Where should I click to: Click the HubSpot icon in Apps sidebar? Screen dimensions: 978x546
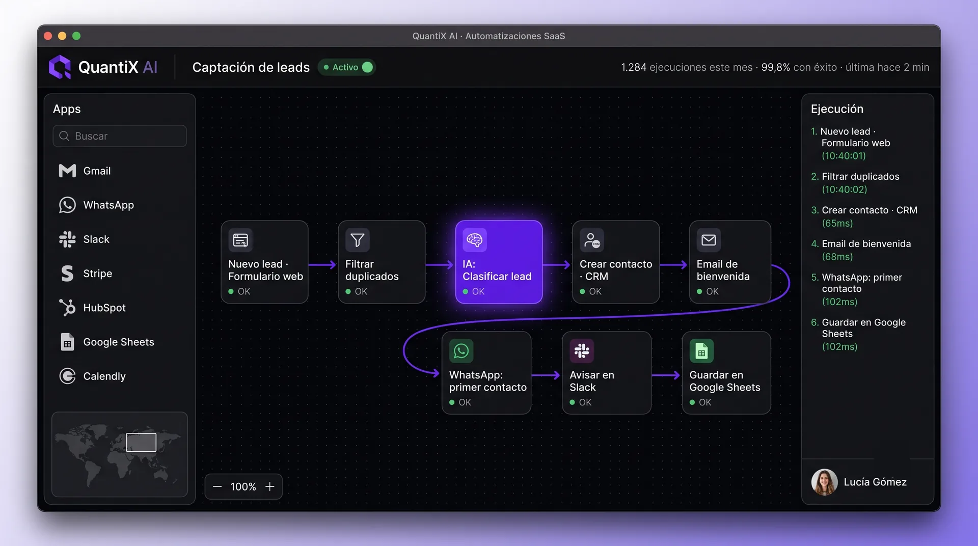(x=67, y=308)
